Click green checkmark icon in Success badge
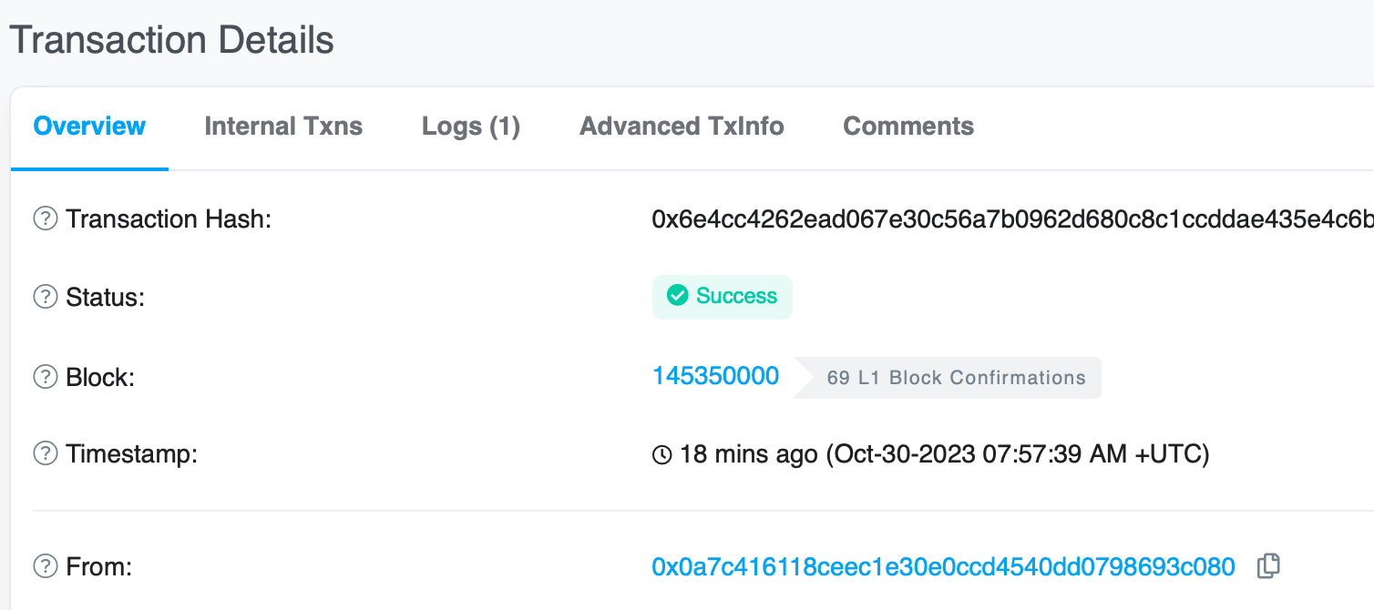The image size is (1374, 610). tap(677, 296)
